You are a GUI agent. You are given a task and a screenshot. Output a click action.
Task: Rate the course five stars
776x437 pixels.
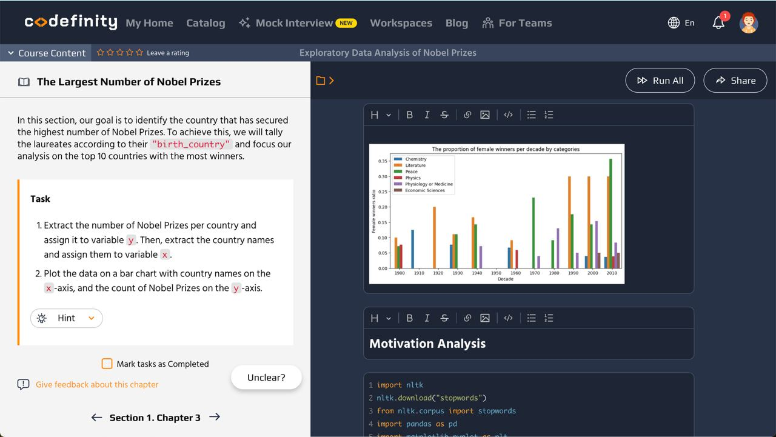(x=139, y=53)
